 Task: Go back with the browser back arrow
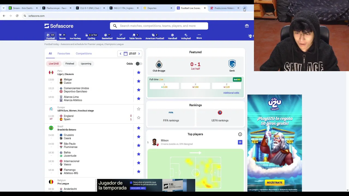coord(4,16)
